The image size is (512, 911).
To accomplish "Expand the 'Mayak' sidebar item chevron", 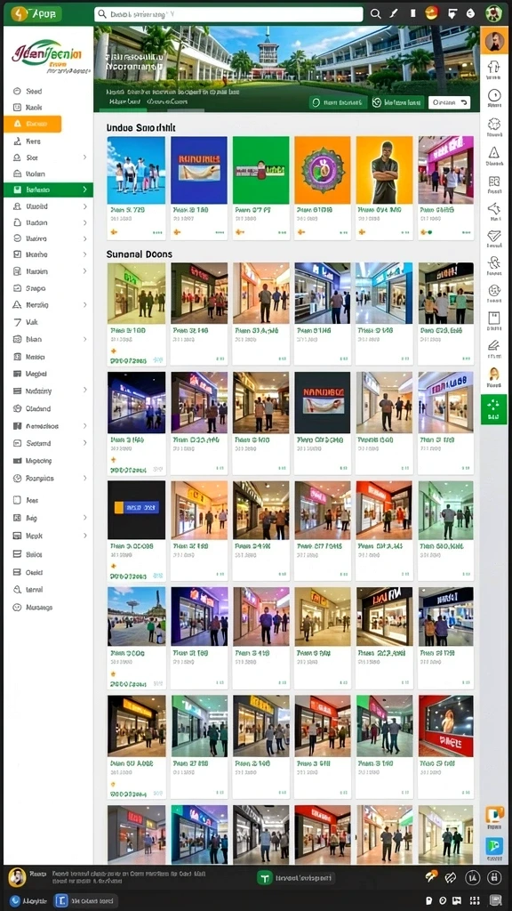I will click(84, 536).
